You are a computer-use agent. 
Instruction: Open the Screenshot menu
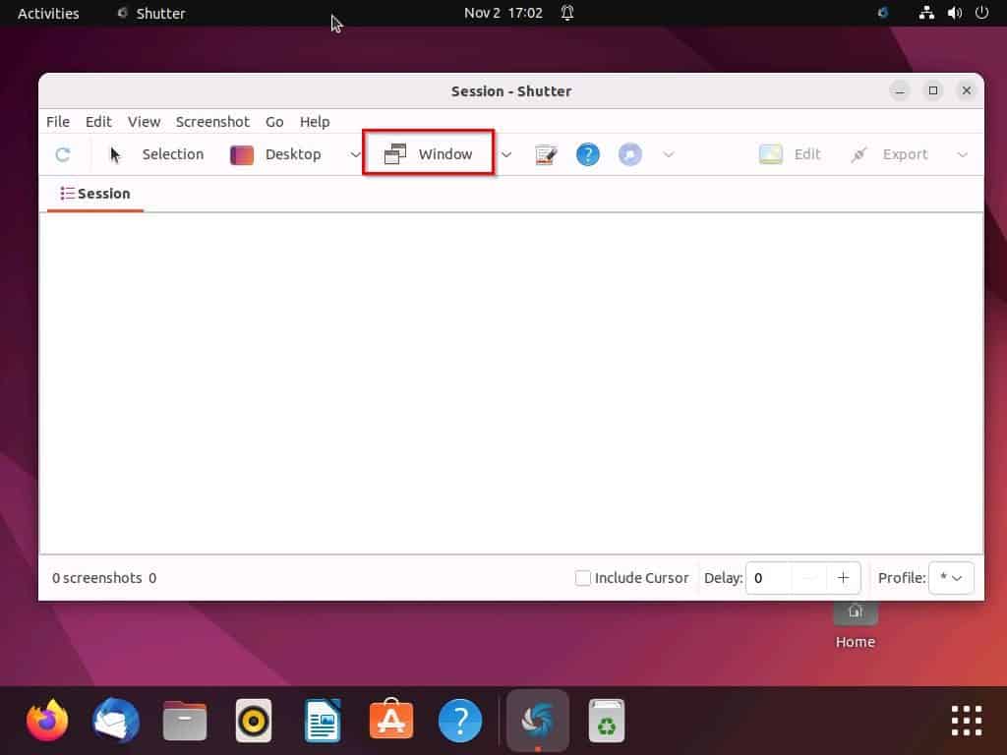(x=212, y=121)
